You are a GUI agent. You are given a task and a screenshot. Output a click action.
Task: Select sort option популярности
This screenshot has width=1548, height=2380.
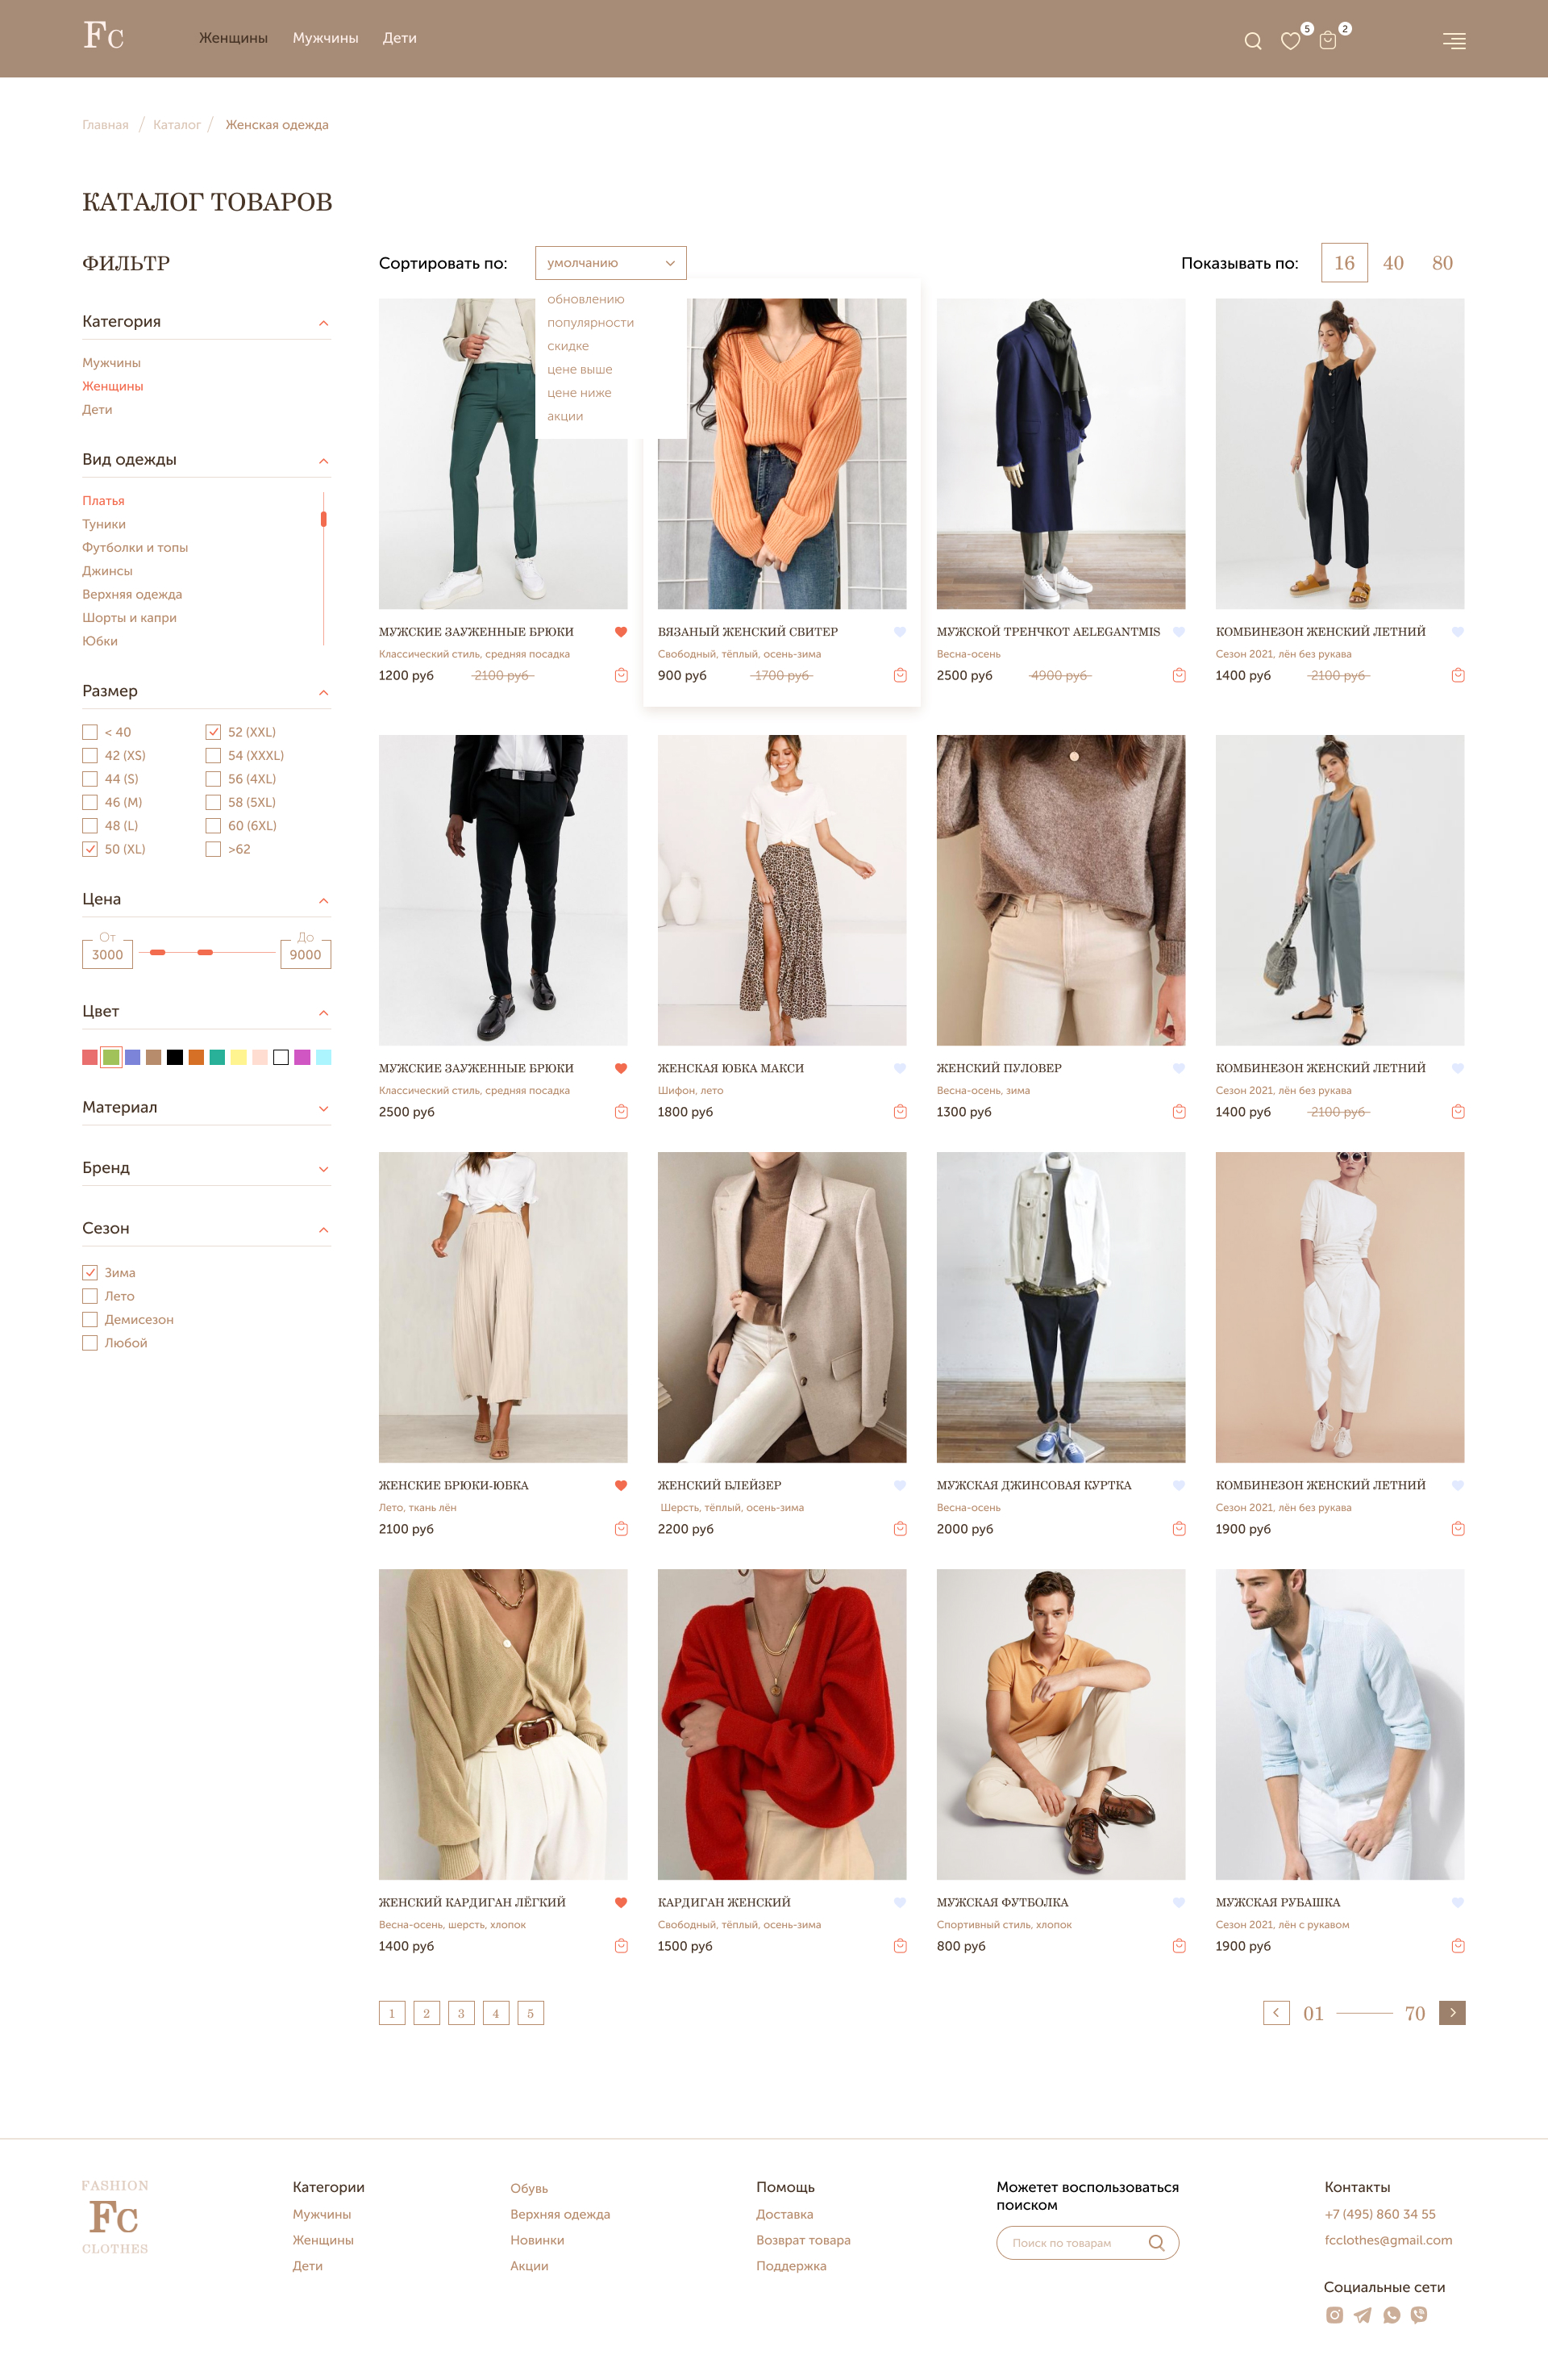pyautogui.click(x=591, y=323)
